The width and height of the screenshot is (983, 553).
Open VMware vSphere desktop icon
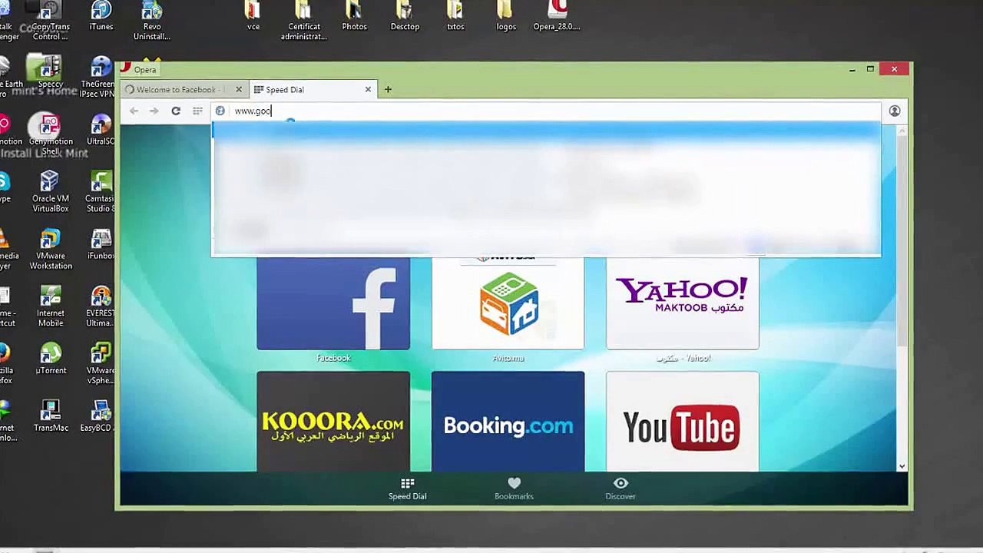100,363
